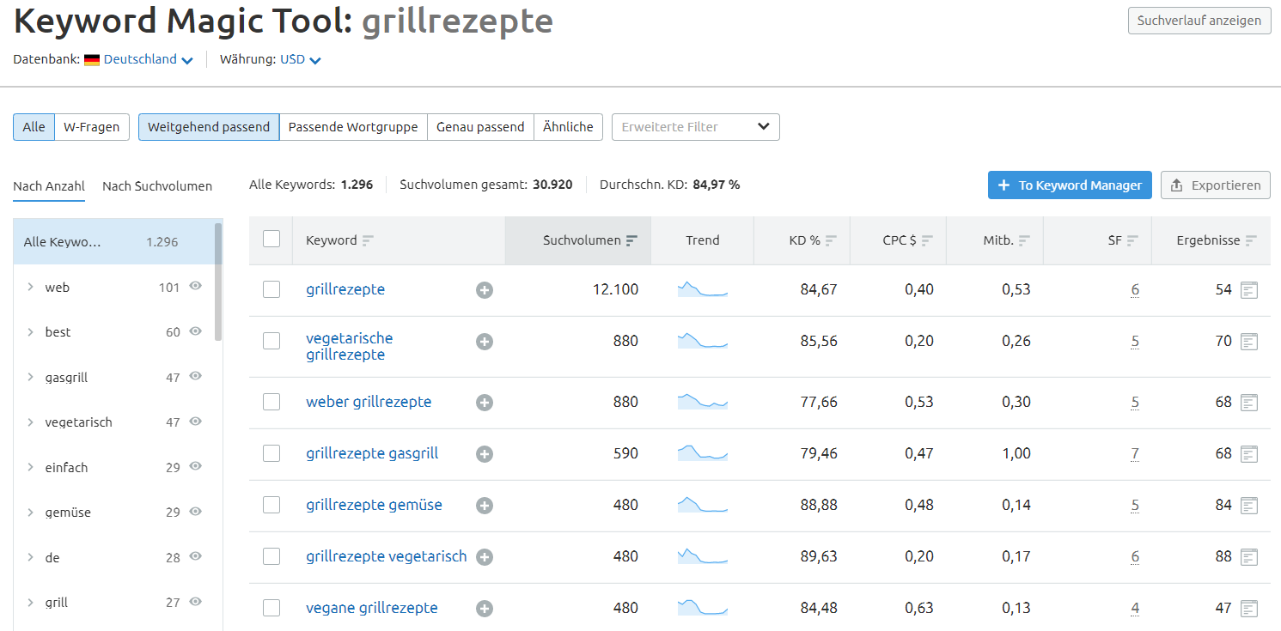Click the To Keyword Manager button

pos(1069,185)
